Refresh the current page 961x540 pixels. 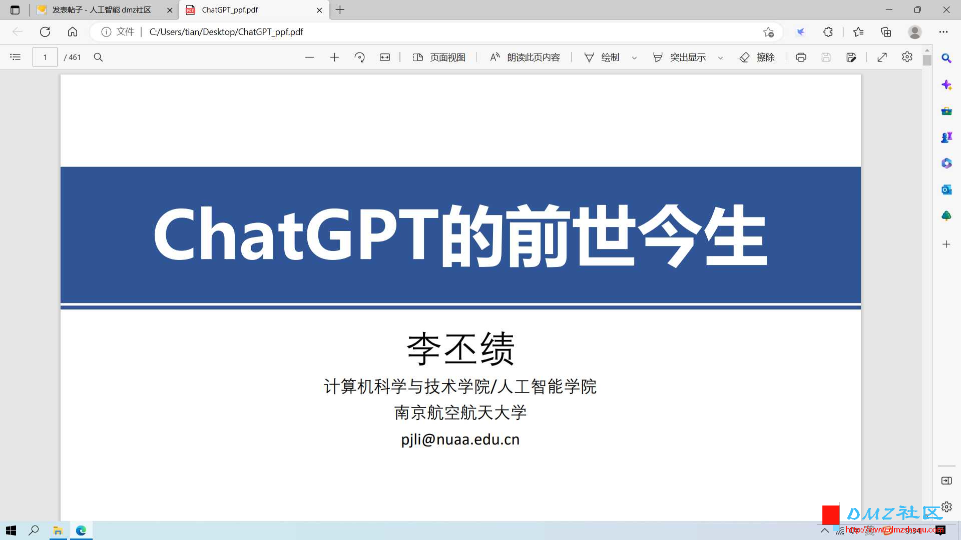45,32
